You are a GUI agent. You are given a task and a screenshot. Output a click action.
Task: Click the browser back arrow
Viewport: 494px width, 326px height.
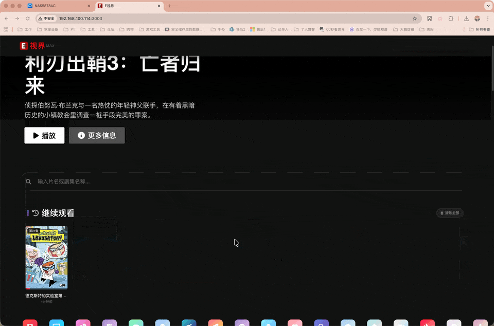(6, 18)
